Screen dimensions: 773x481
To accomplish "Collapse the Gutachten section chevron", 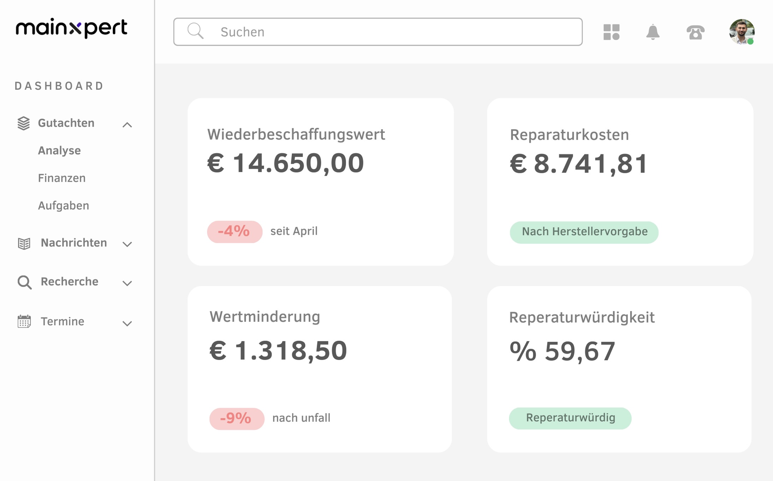I will pyautogui.click(x=127, y=124).
